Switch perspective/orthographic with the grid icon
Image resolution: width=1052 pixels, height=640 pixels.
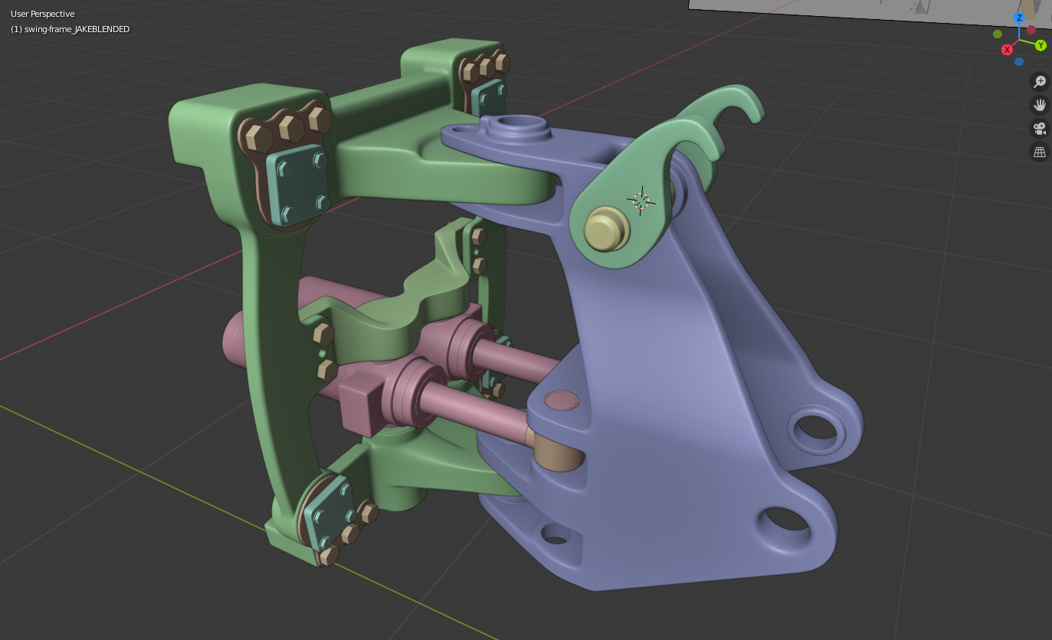coord(1040,152)
